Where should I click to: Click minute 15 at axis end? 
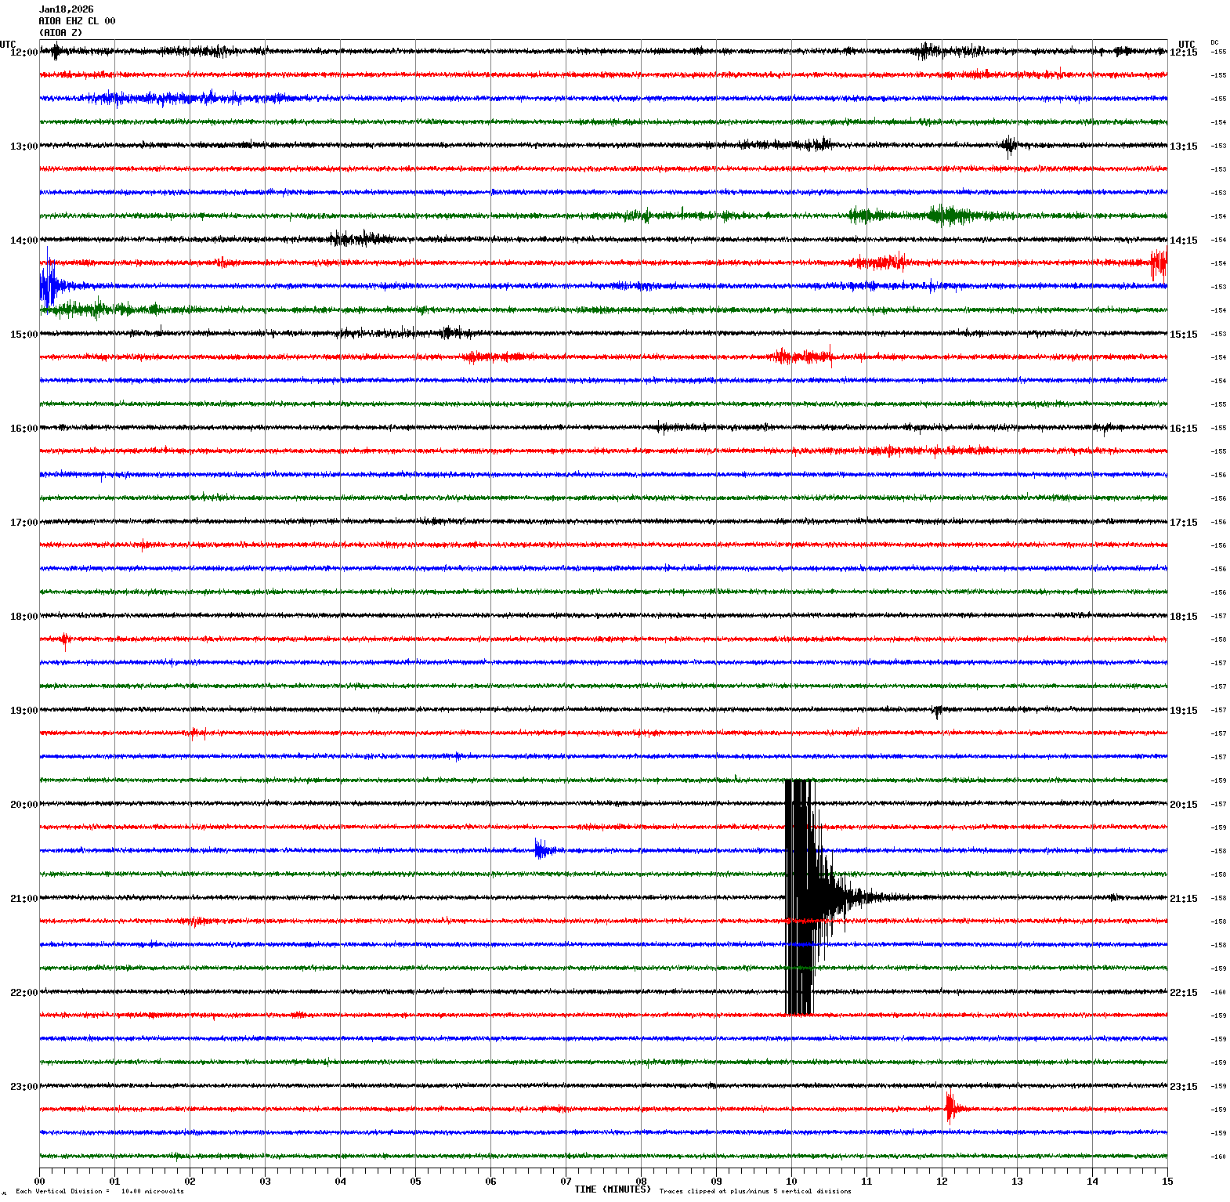pos(1167,1182)
